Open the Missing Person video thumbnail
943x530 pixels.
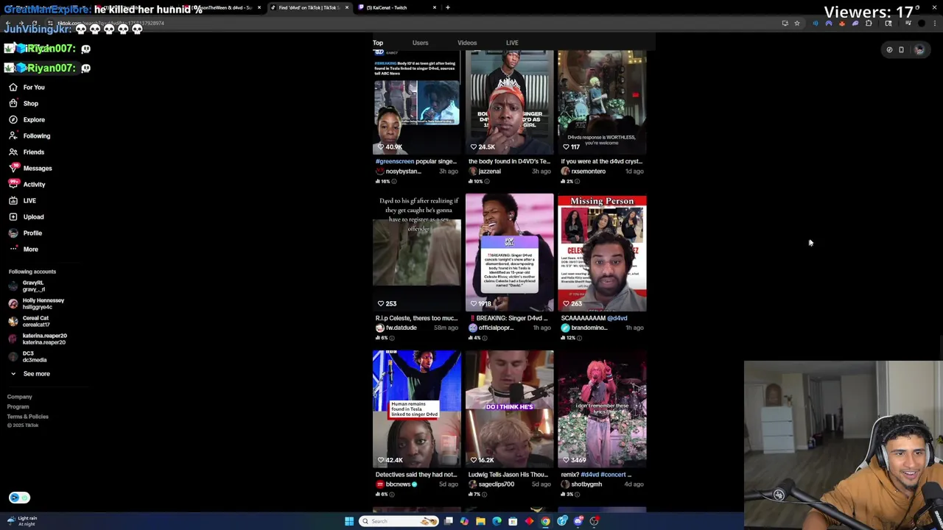602,252
